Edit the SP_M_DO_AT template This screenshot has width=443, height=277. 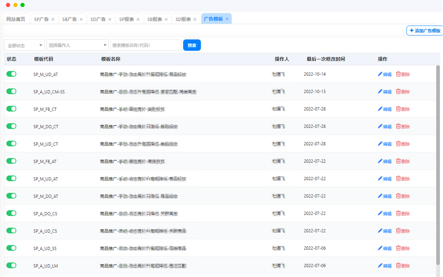tap(385, 196)
